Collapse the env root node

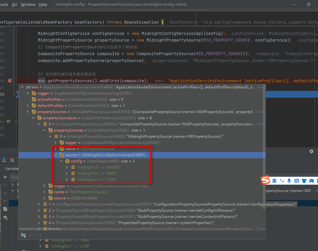22,87
